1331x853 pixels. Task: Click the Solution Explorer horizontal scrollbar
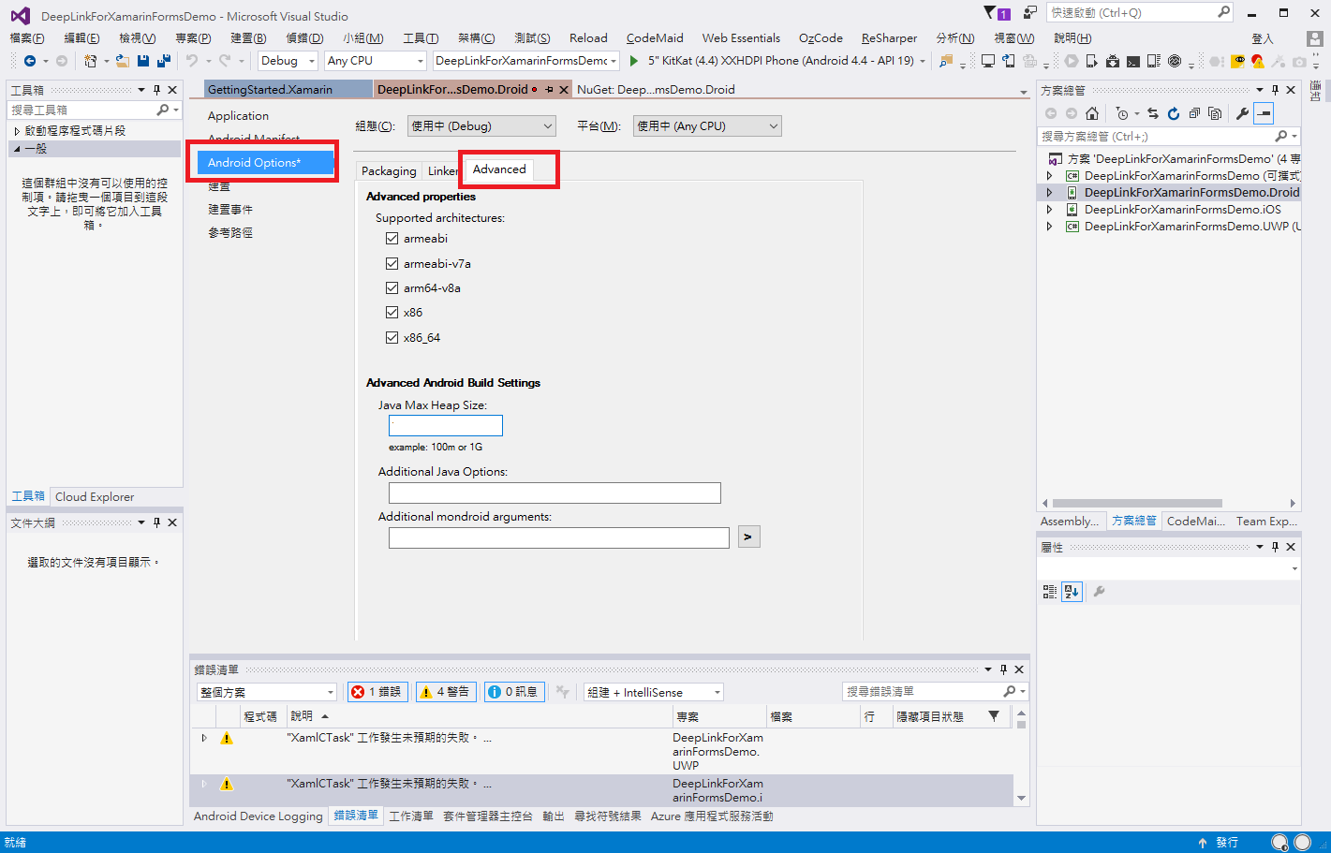pos(1137,504)
